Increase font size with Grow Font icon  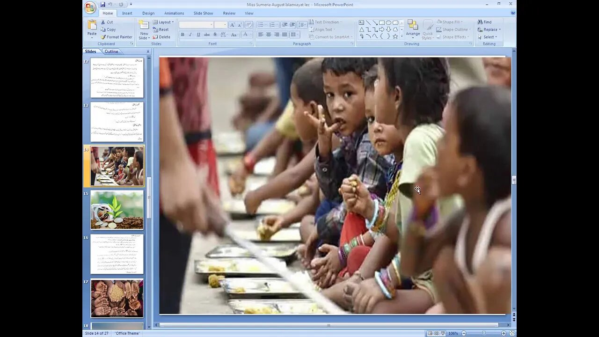[x=232, y=25]
